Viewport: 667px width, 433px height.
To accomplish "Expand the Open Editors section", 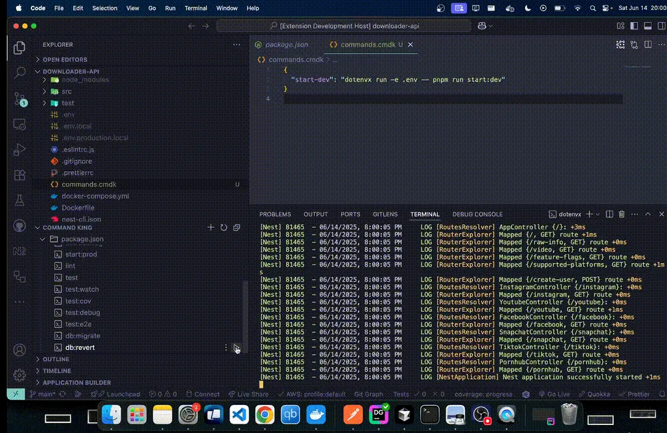I will pos(65,59).
